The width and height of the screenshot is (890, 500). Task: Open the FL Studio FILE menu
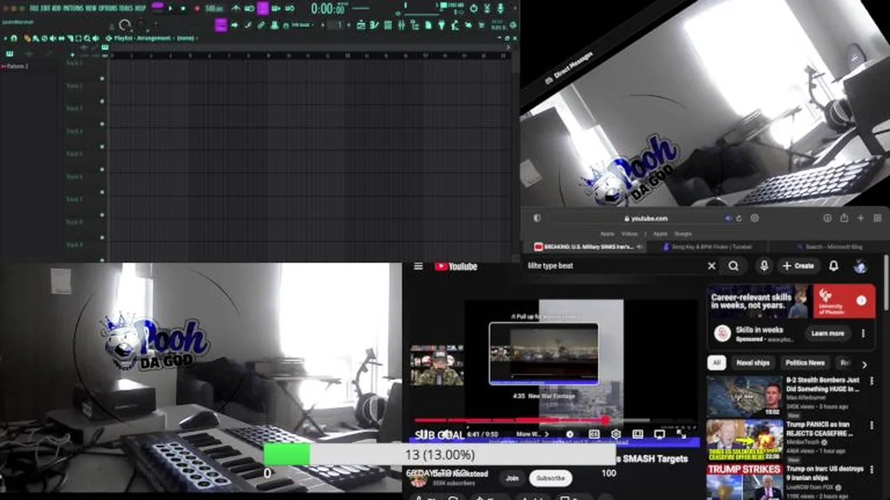point(34,8)
